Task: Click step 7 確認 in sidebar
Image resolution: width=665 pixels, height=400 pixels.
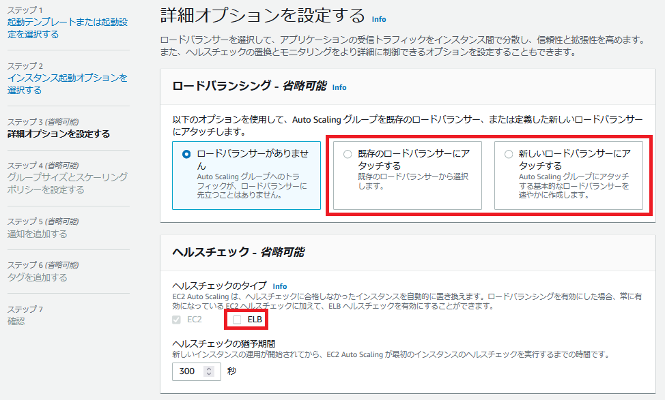Action: 16,321
